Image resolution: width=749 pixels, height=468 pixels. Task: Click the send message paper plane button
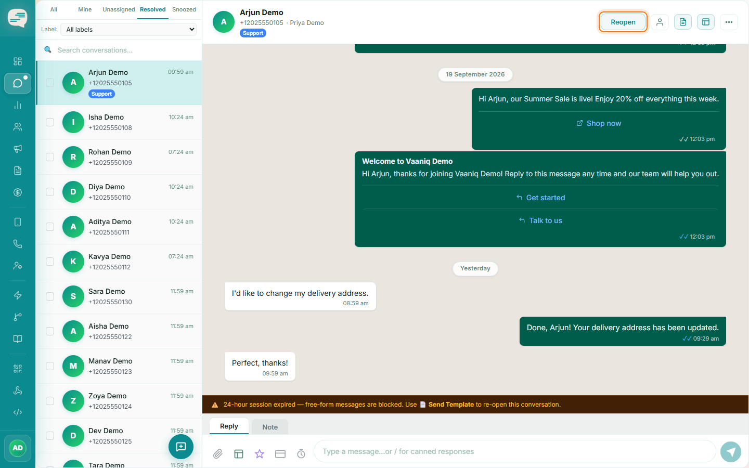pyautogui.click(x=731, y=451)
